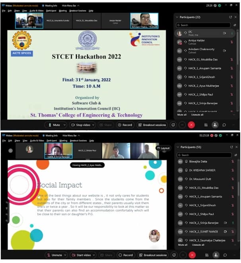Toggle the mic icon on the Dr. KRISHNA SARKER row
Screen dimensions: 241x263
click(x=233, y=170)
